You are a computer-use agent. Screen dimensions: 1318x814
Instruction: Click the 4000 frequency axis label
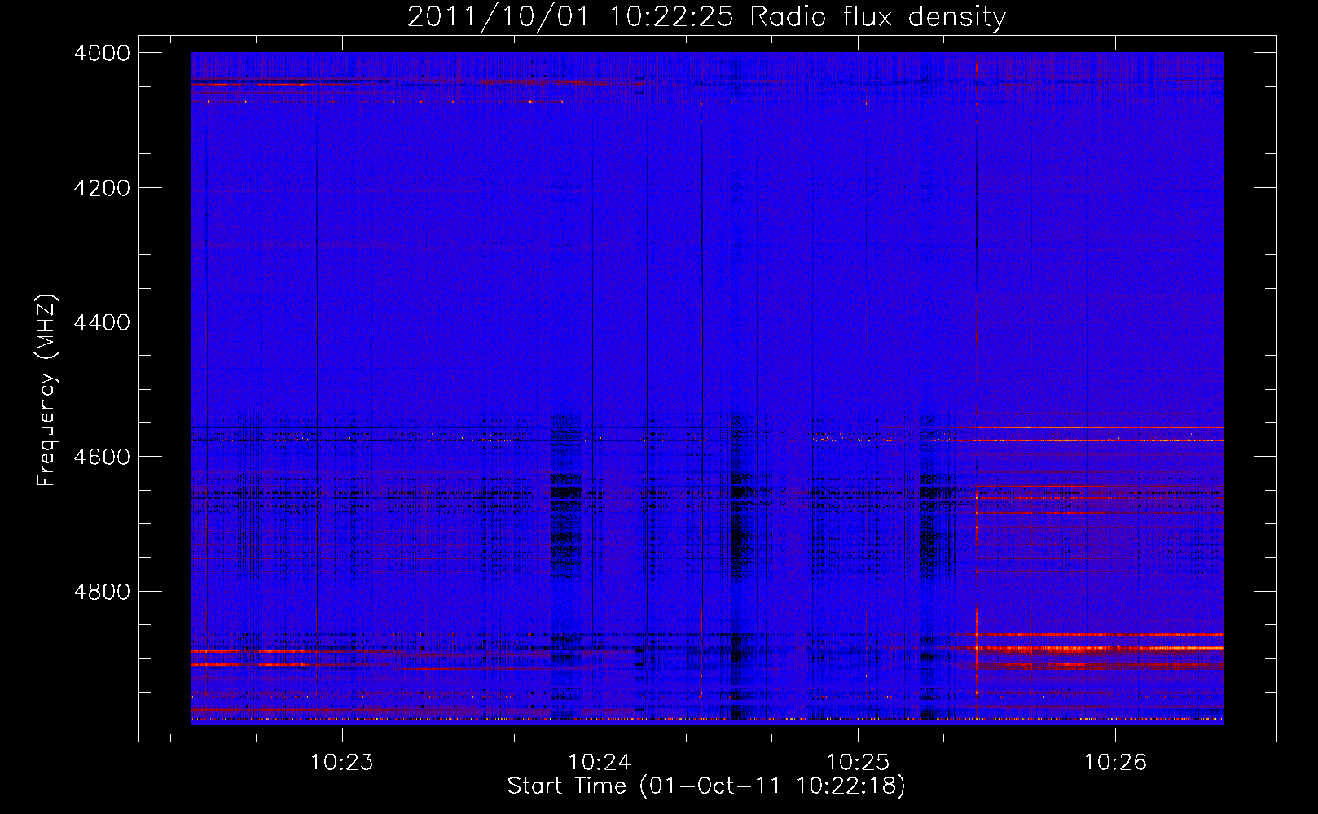tap(102, 53)
